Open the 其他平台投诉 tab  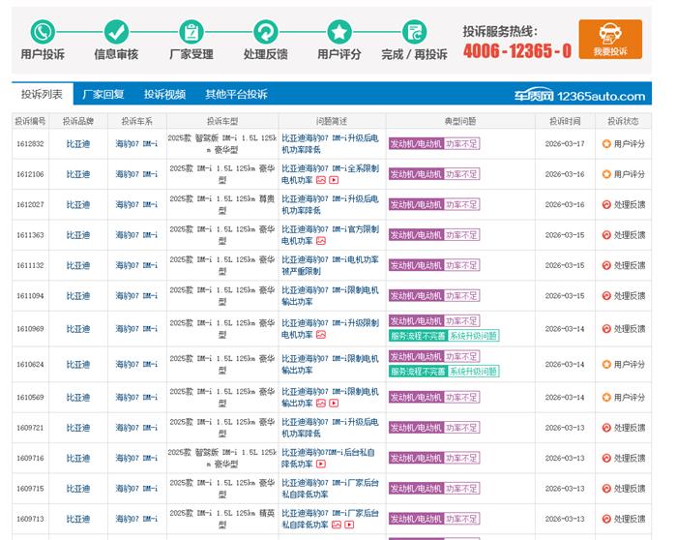coord(236,95)
